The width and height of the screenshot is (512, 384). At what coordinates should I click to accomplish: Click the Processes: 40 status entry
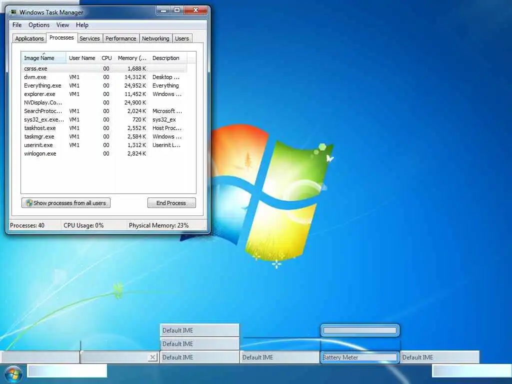click(27, 225)
